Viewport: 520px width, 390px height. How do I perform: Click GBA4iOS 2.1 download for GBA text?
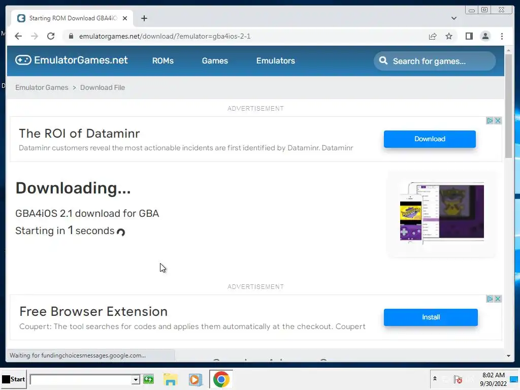point(87,213)
